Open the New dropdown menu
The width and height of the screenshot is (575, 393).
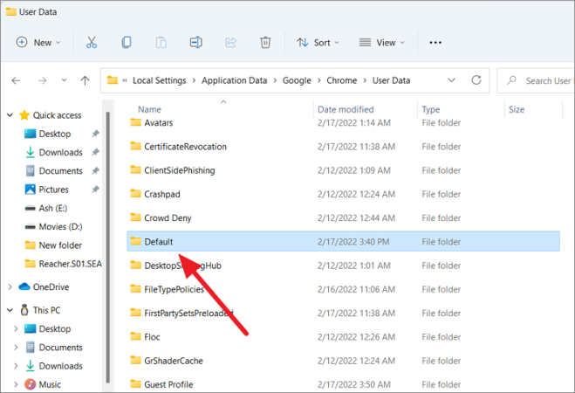[x=38, y=43]
